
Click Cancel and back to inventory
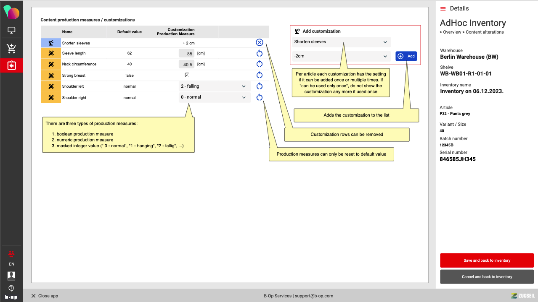click(x=487, y=277)
